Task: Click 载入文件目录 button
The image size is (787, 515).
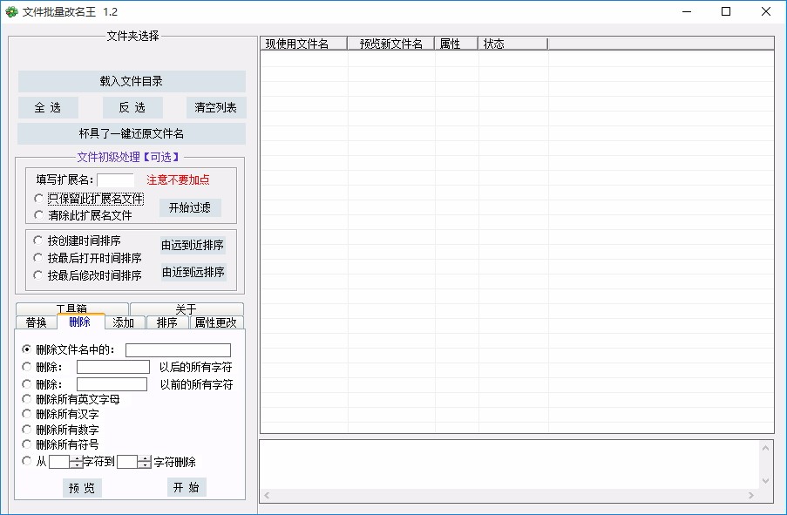Action: 132,81
